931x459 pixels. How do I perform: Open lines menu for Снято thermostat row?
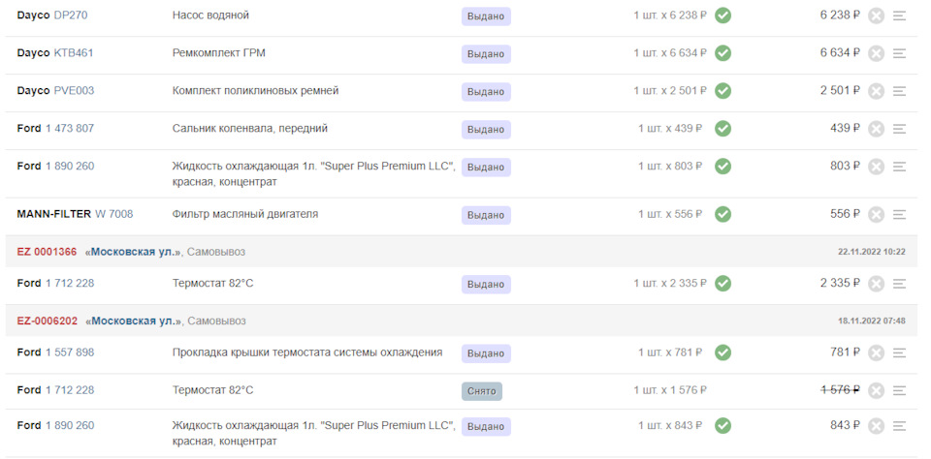pyautogui.click(x=900, y=391)
